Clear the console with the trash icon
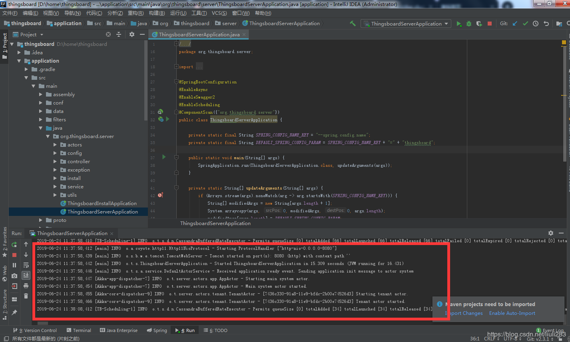Image resolution: width=570 pixels, height=342 pixels. tap(26, 296)
